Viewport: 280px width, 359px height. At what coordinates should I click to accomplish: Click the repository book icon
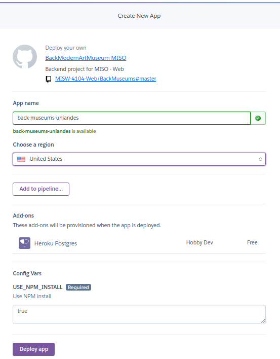(x=49, y=79)
